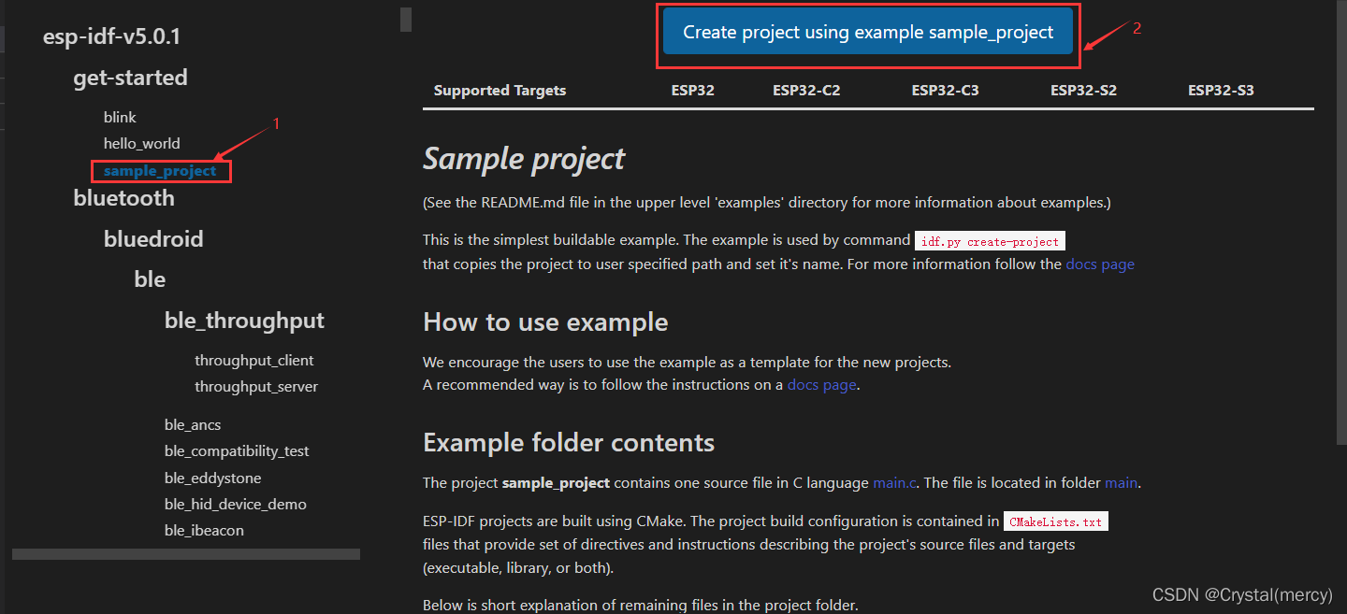
Task: Click the How to use example heading
Action: pyautogui.click(x=545, y=322)
